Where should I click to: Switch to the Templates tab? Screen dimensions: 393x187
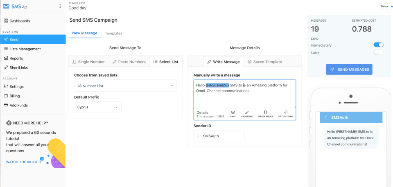(x=113, y=33)
